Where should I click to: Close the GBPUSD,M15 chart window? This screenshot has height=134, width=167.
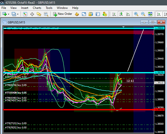pos(161,22)
